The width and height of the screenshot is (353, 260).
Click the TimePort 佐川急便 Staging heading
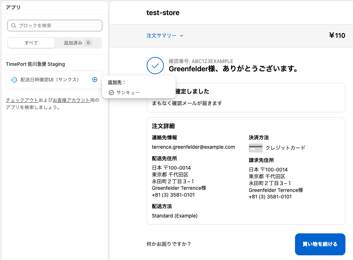(35, 64)
